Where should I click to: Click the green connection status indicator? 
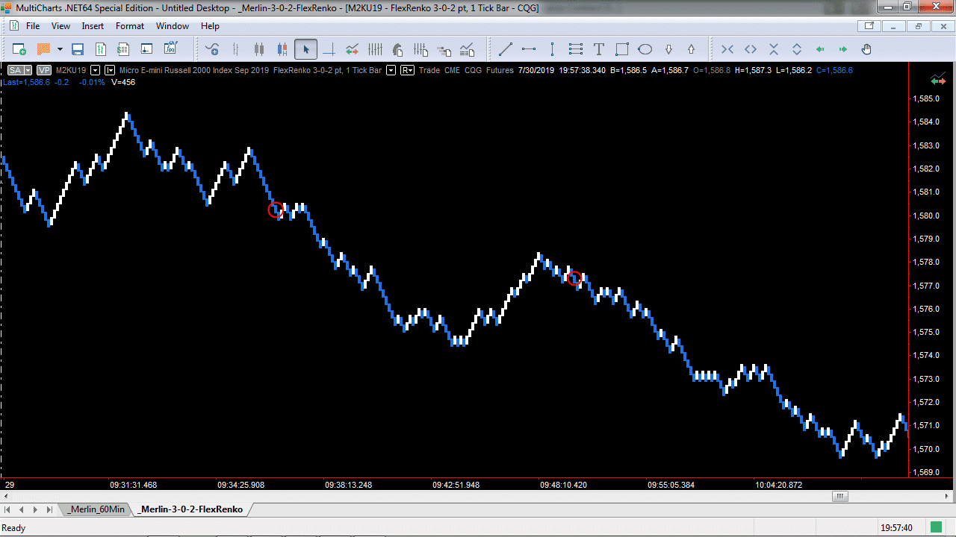pyautogui.click(x=936, y=527)
